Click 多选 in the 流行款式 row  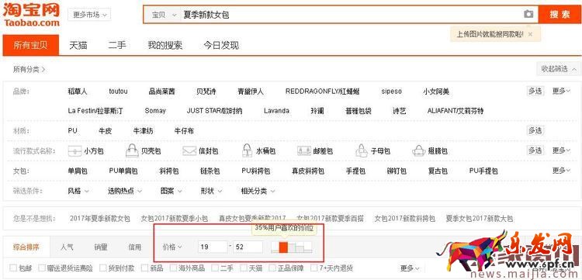(535, 150)
